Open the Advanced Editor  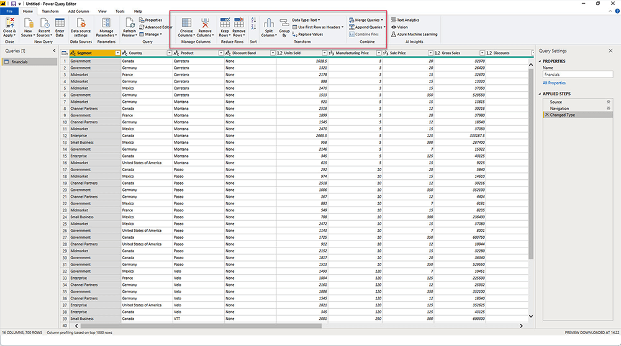pyautogui.click(x=156, y=27)
